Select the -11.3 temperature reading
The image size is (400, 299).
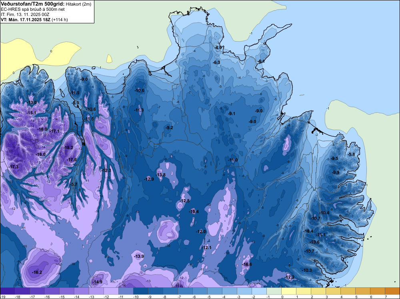[x=139, y=110]
